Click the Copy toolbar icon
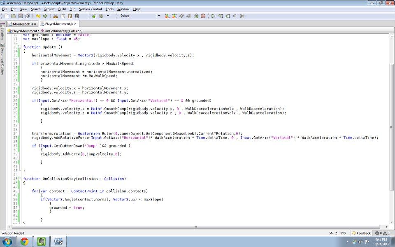This screenshot has height=247, width=395. [63, 16]
